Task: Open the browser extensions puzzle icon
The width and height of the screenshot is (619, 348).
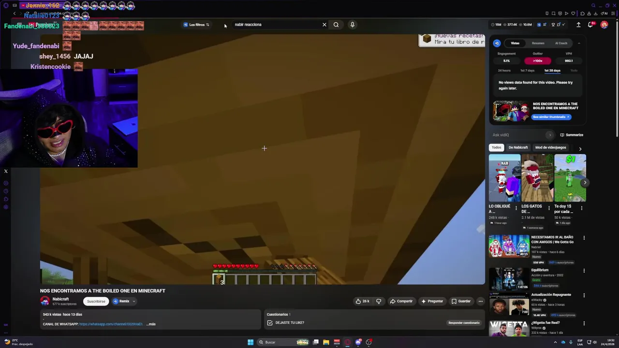Action: pos(582,14)
